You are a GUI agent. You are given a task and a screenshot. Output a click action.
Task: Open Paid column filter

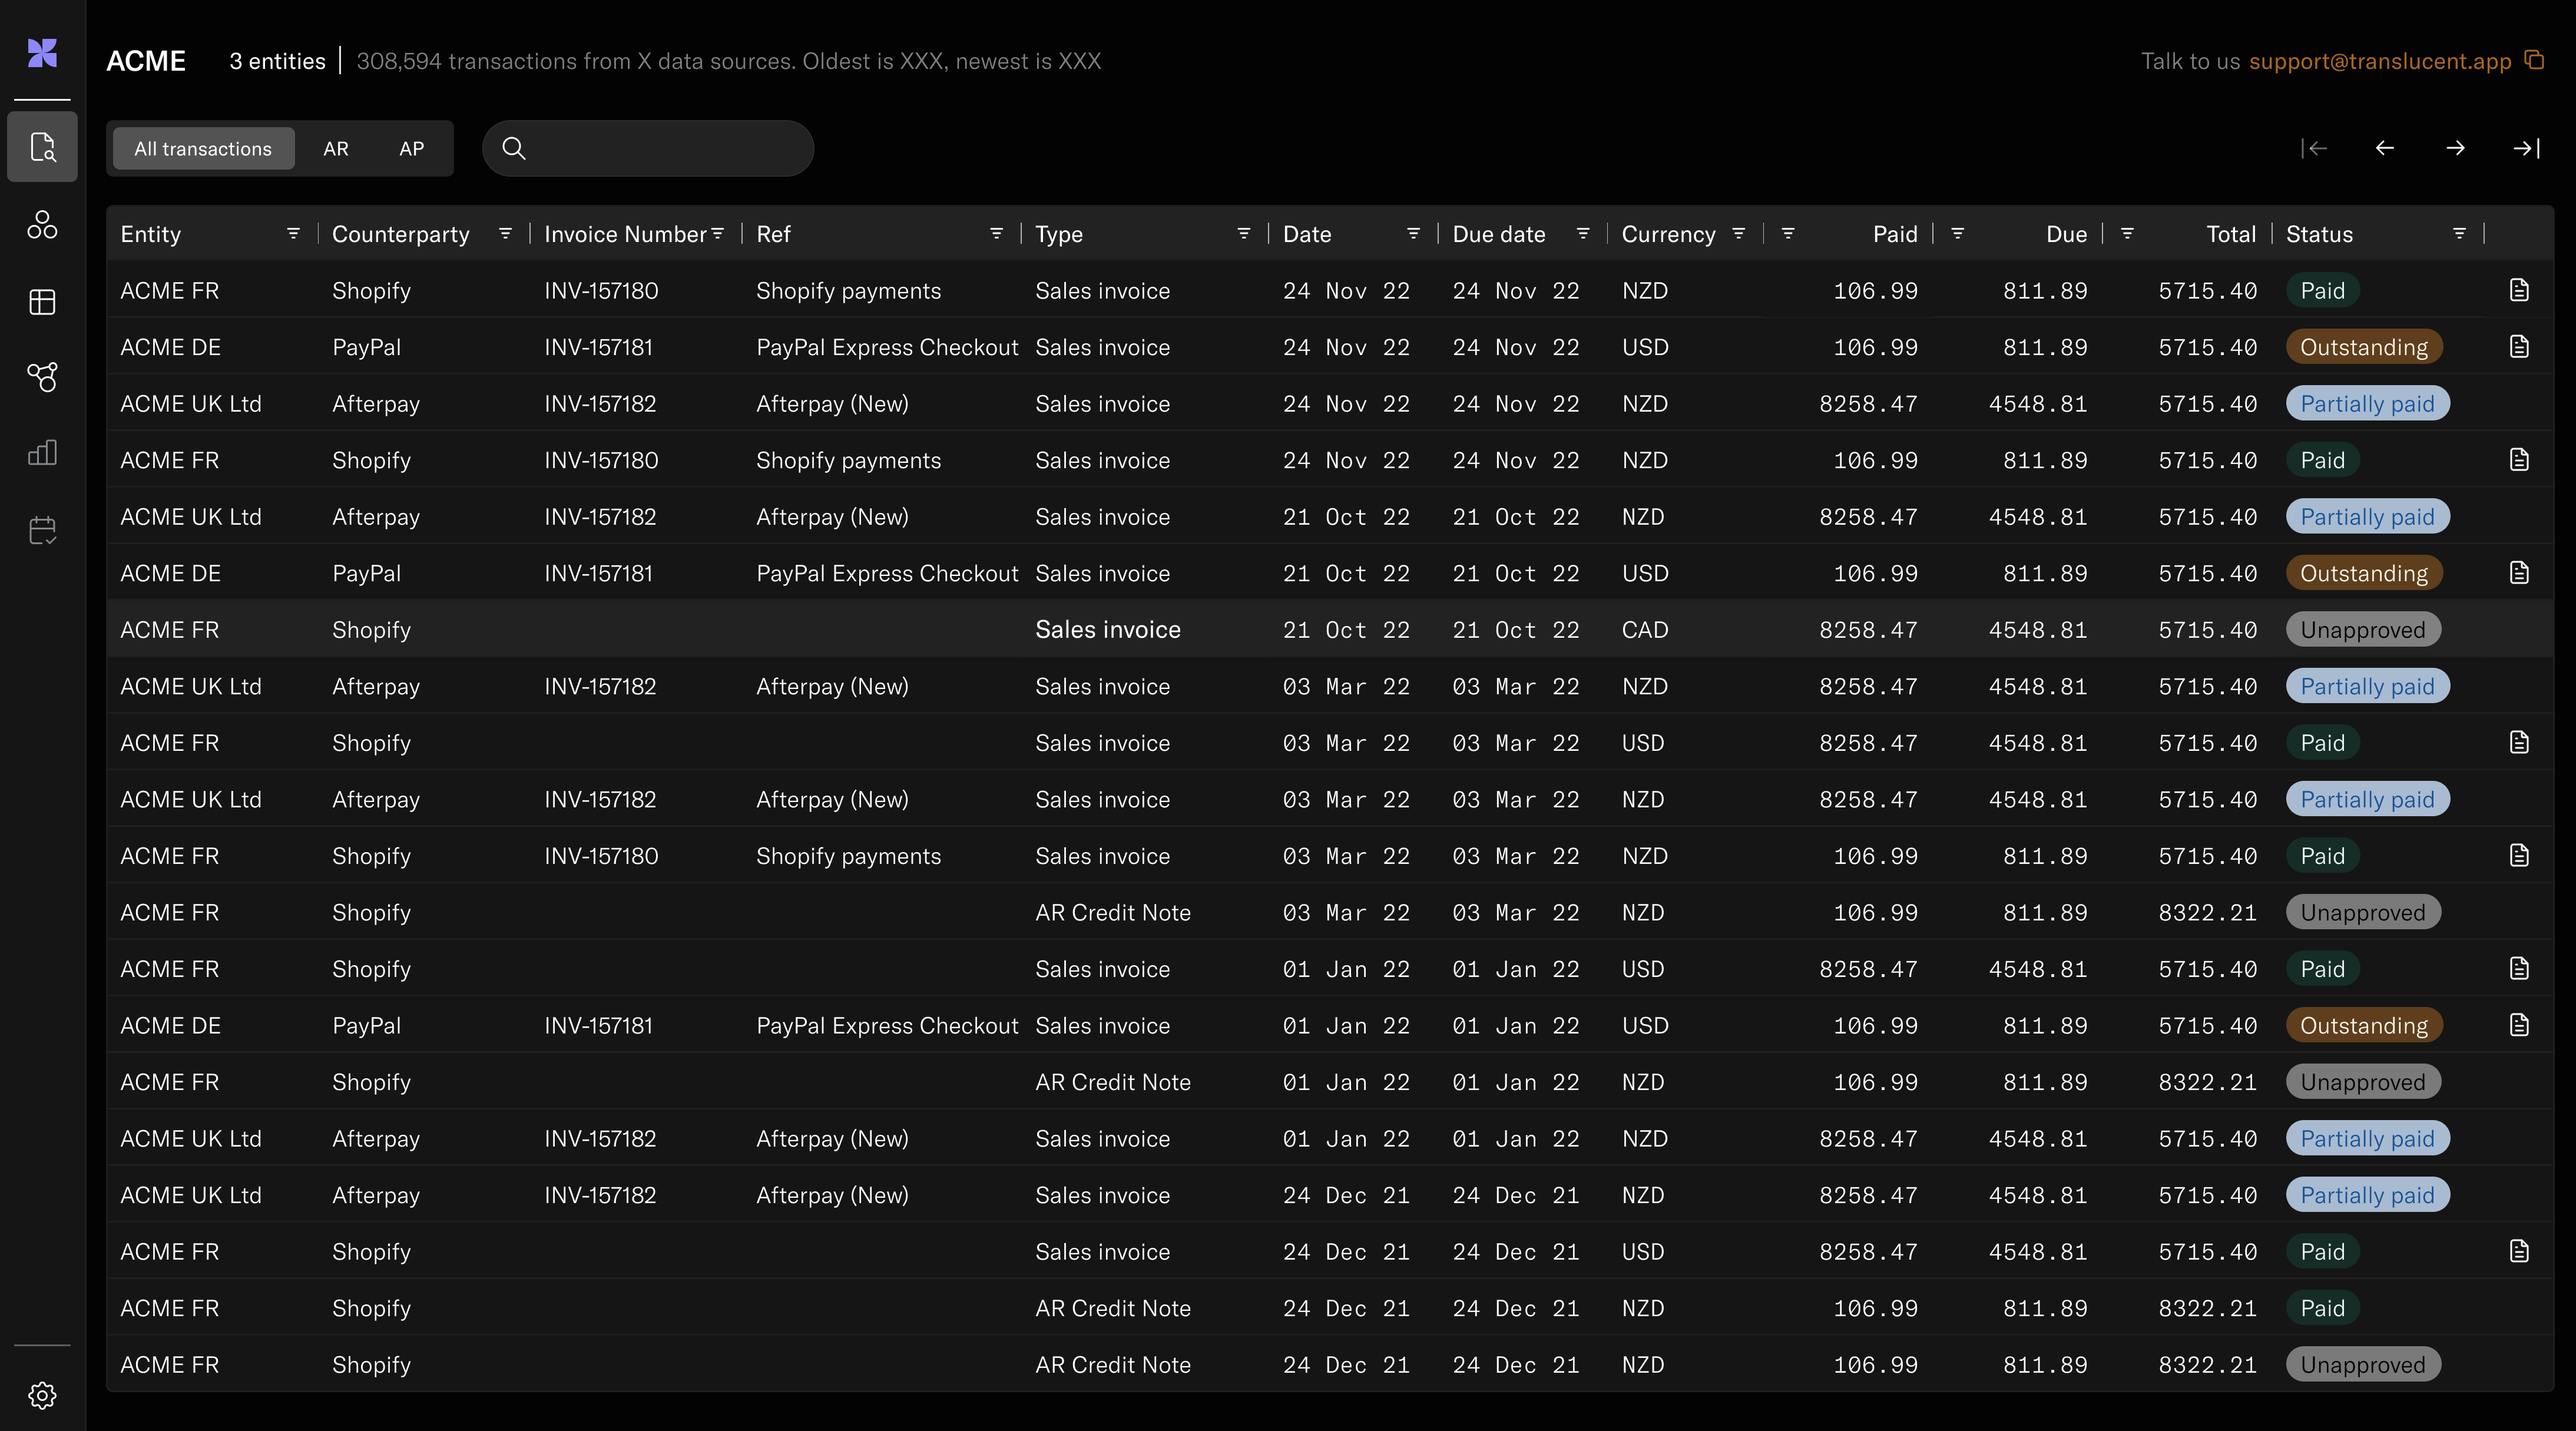[1788, 233]
